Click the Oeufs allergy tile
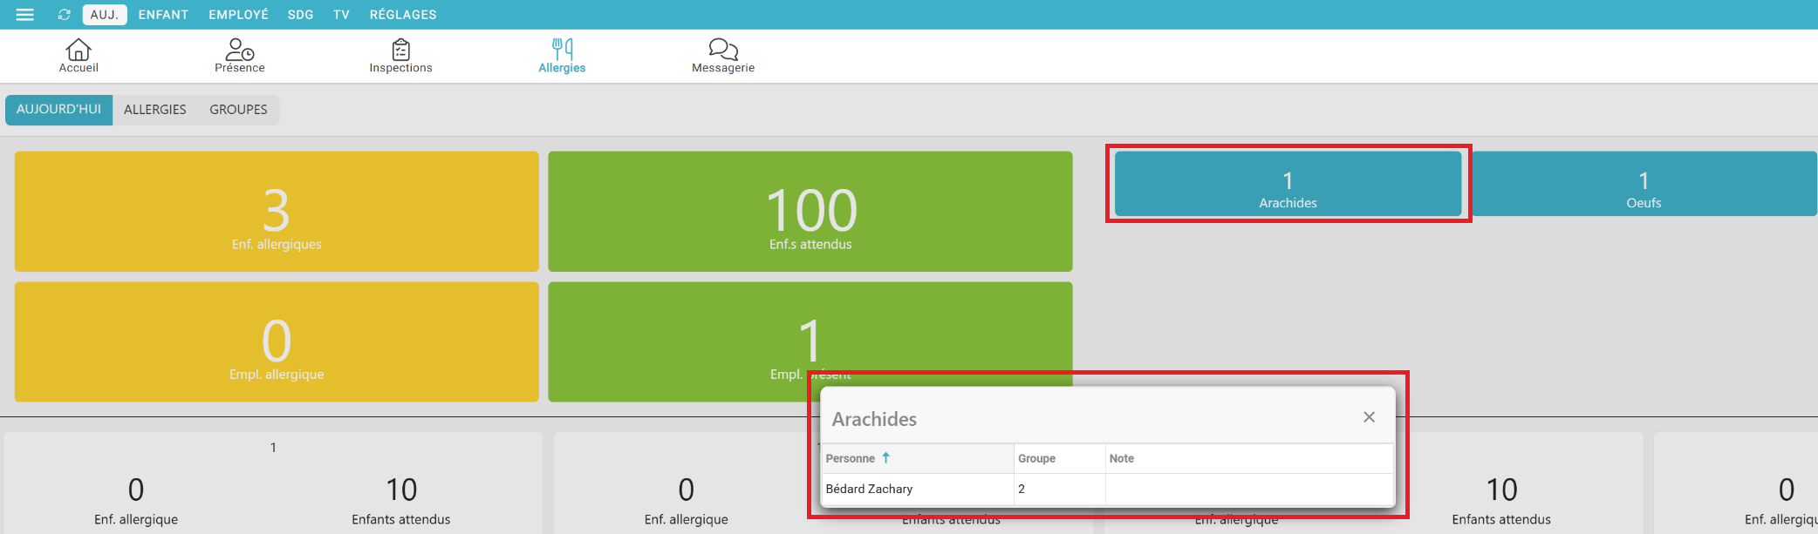This screenshot has width=1818, height=534. (1643, 184)
